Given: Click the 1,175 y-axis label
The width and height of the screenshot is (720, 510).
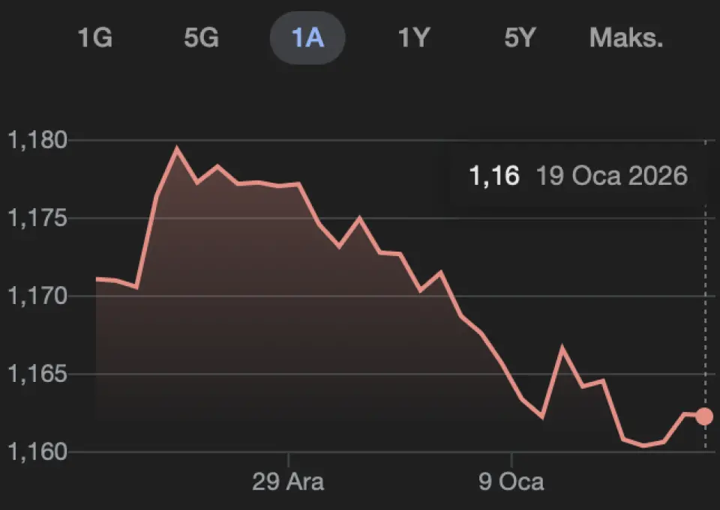Looking at the screenshot, I should 36,219.
